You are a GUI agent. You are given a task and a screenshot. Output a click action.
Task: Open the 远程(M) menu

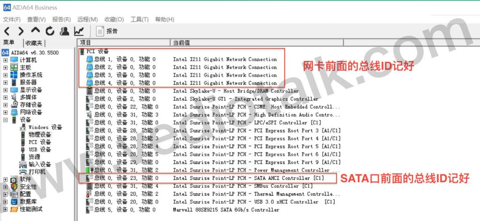(87, 19)
